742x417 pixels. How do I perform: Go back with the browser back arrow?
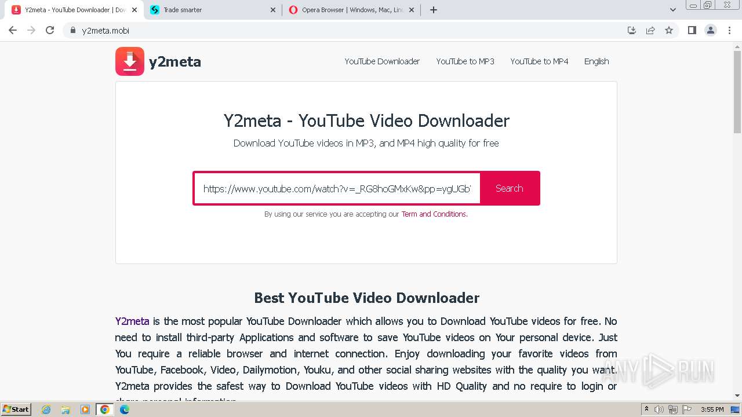pyautogui.click(x=13, y=31)
